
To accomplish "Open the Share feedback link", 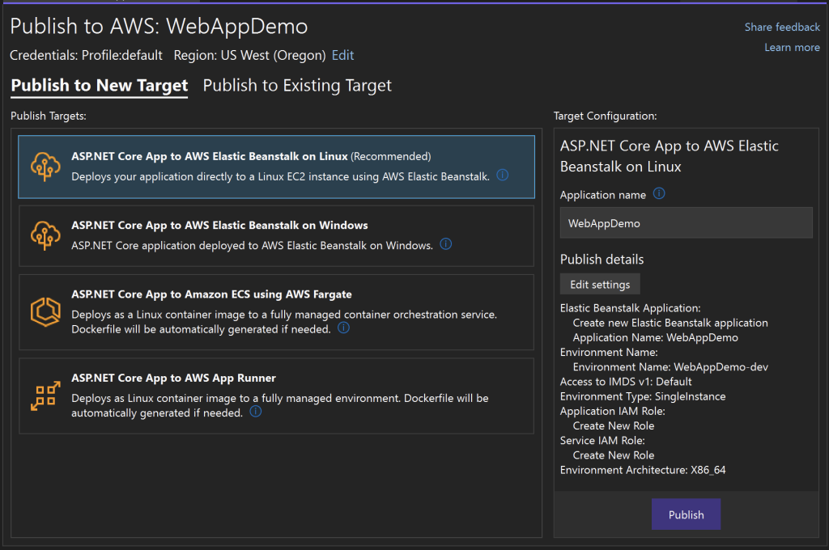I will (782, 27).
